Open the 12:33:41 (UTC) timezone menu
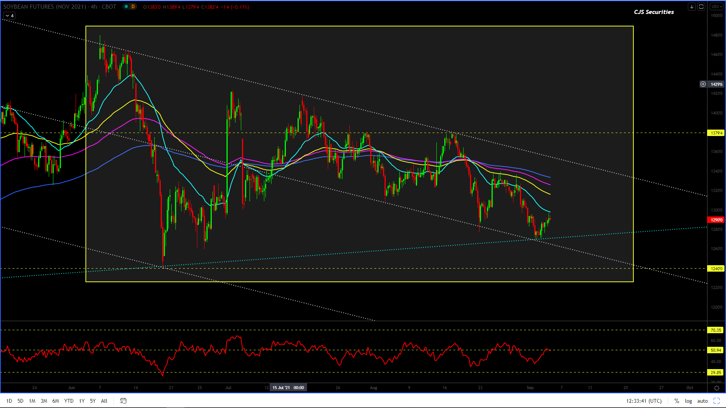This screenshot has width=726, height=408. coord(644,401)
